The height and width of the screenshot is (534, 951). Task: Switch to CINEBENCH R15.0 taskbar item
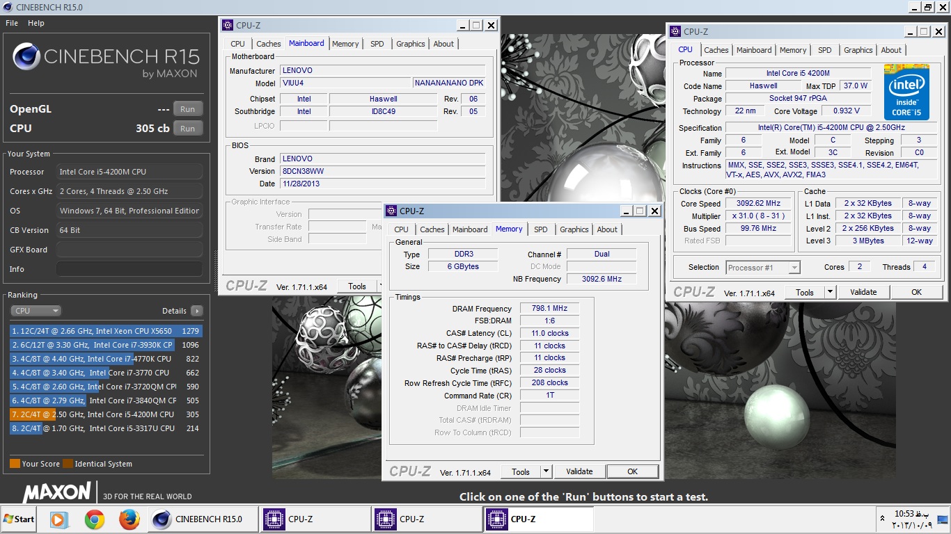(x=203, y=519)
